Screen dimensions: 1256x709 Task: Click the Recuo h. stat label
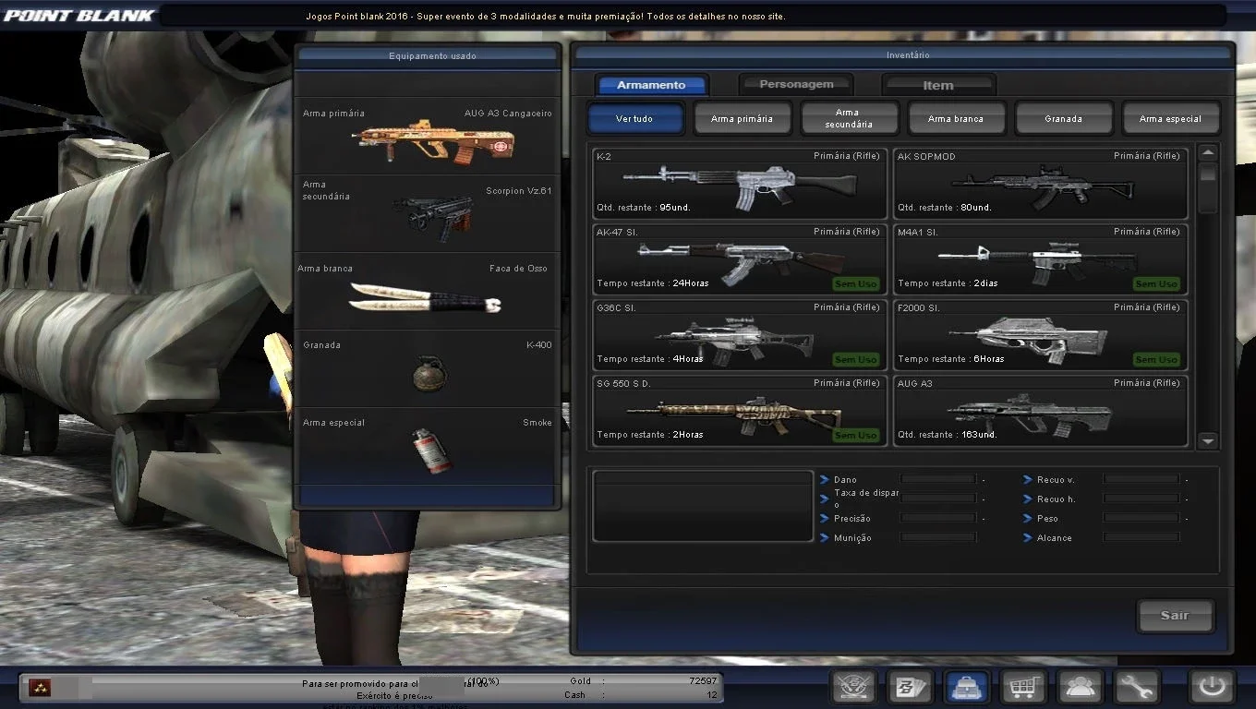1057,499
